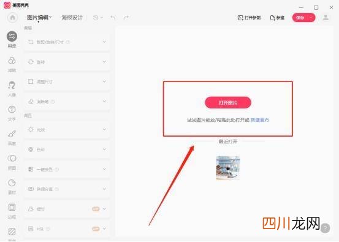This screenshot has width=339, height=242.
Task: Click the 调整尺寸 row label
Action: [x=45, y=81]
